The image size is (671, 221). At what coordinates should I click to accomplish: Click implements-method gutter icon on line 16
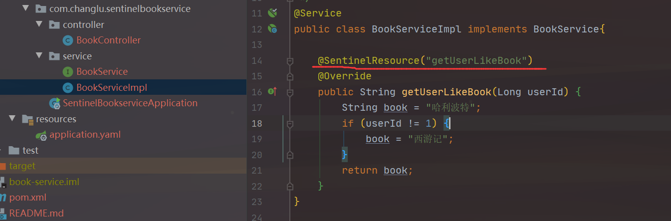(x=272, y=92)
